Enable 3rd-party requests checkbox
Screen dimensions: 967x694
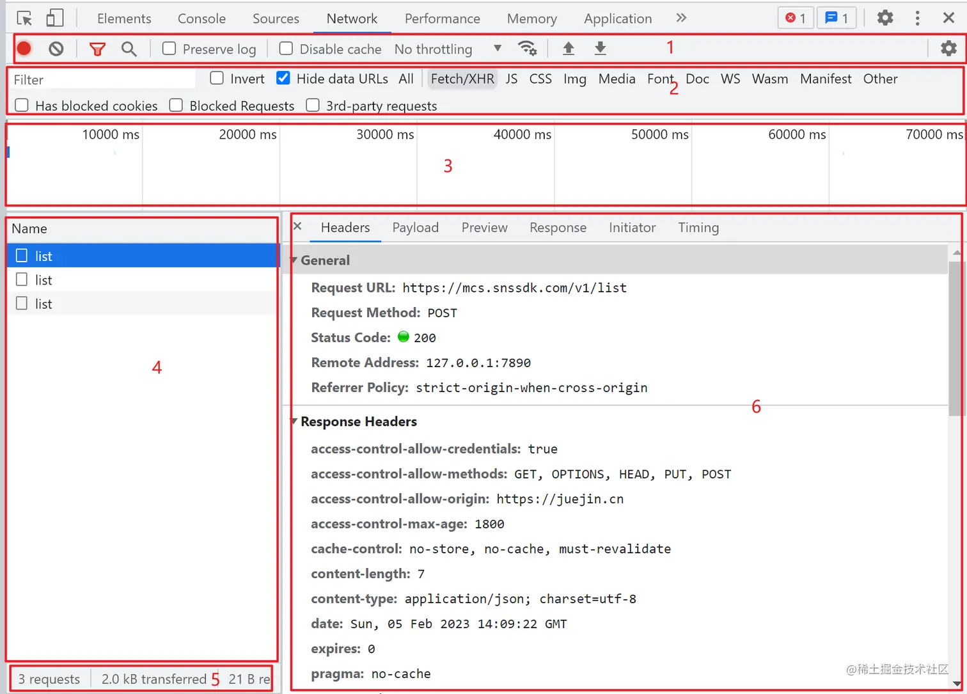(x=313, y=105)
